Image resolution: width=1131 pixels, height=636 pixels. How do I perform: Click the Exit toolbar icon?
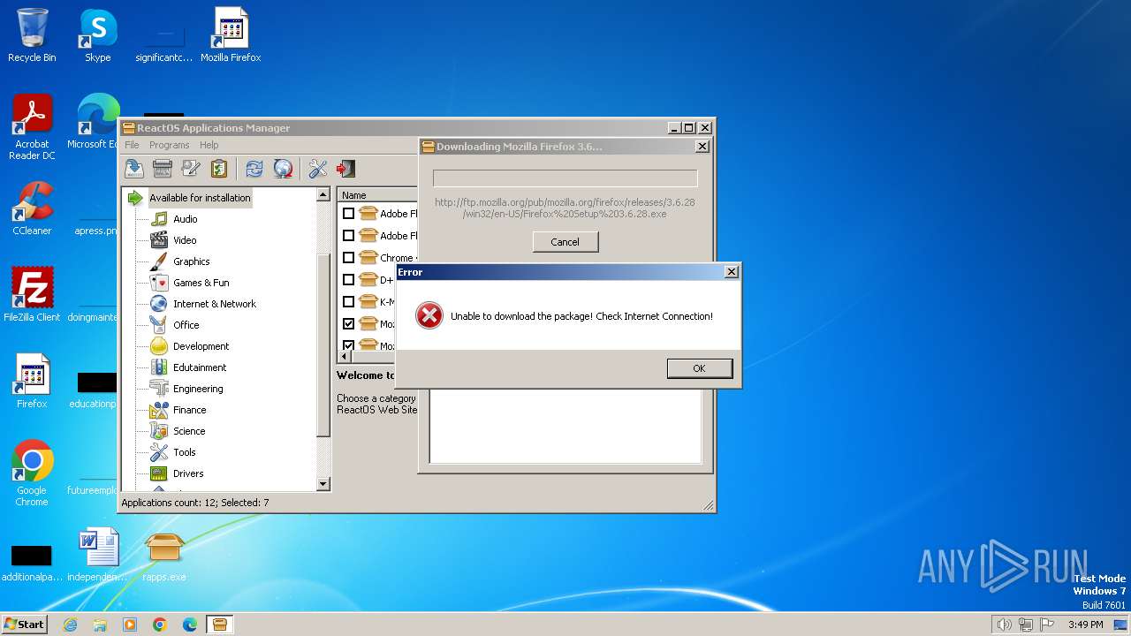(x=346, y=169)
